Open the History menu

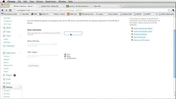[40, 1]
